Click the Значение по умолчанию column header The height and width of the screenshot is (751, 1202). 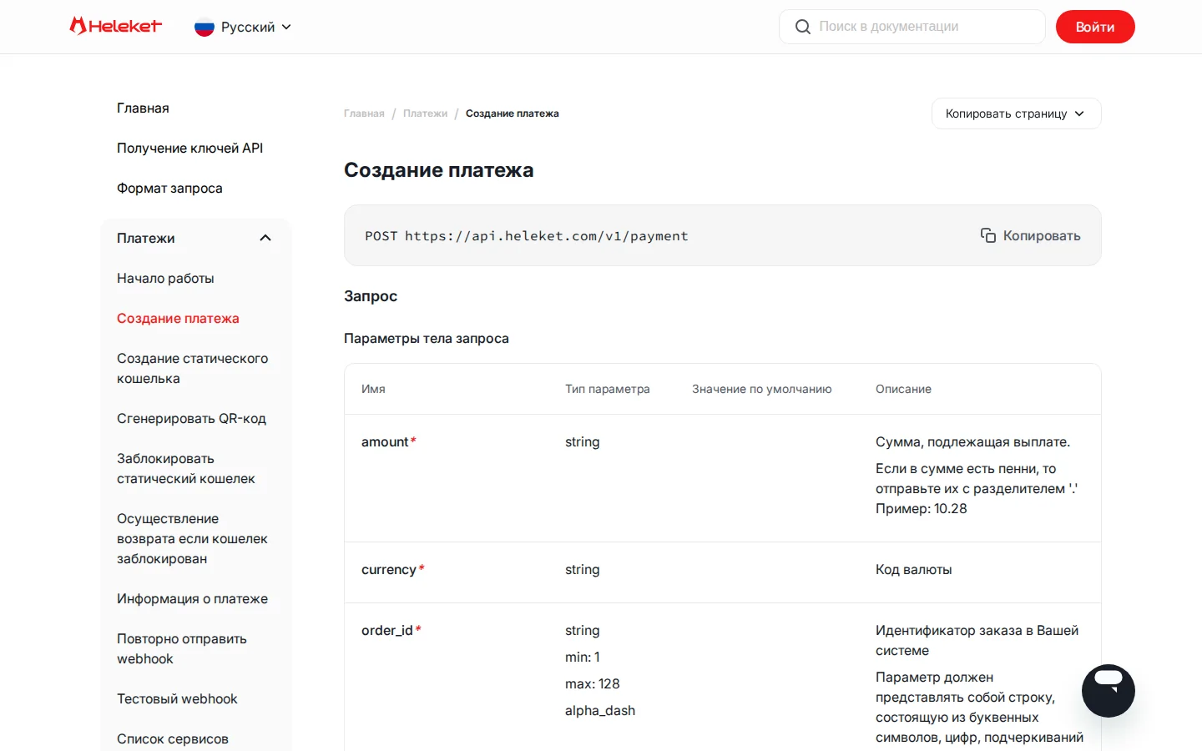click(x=761, y=389)
